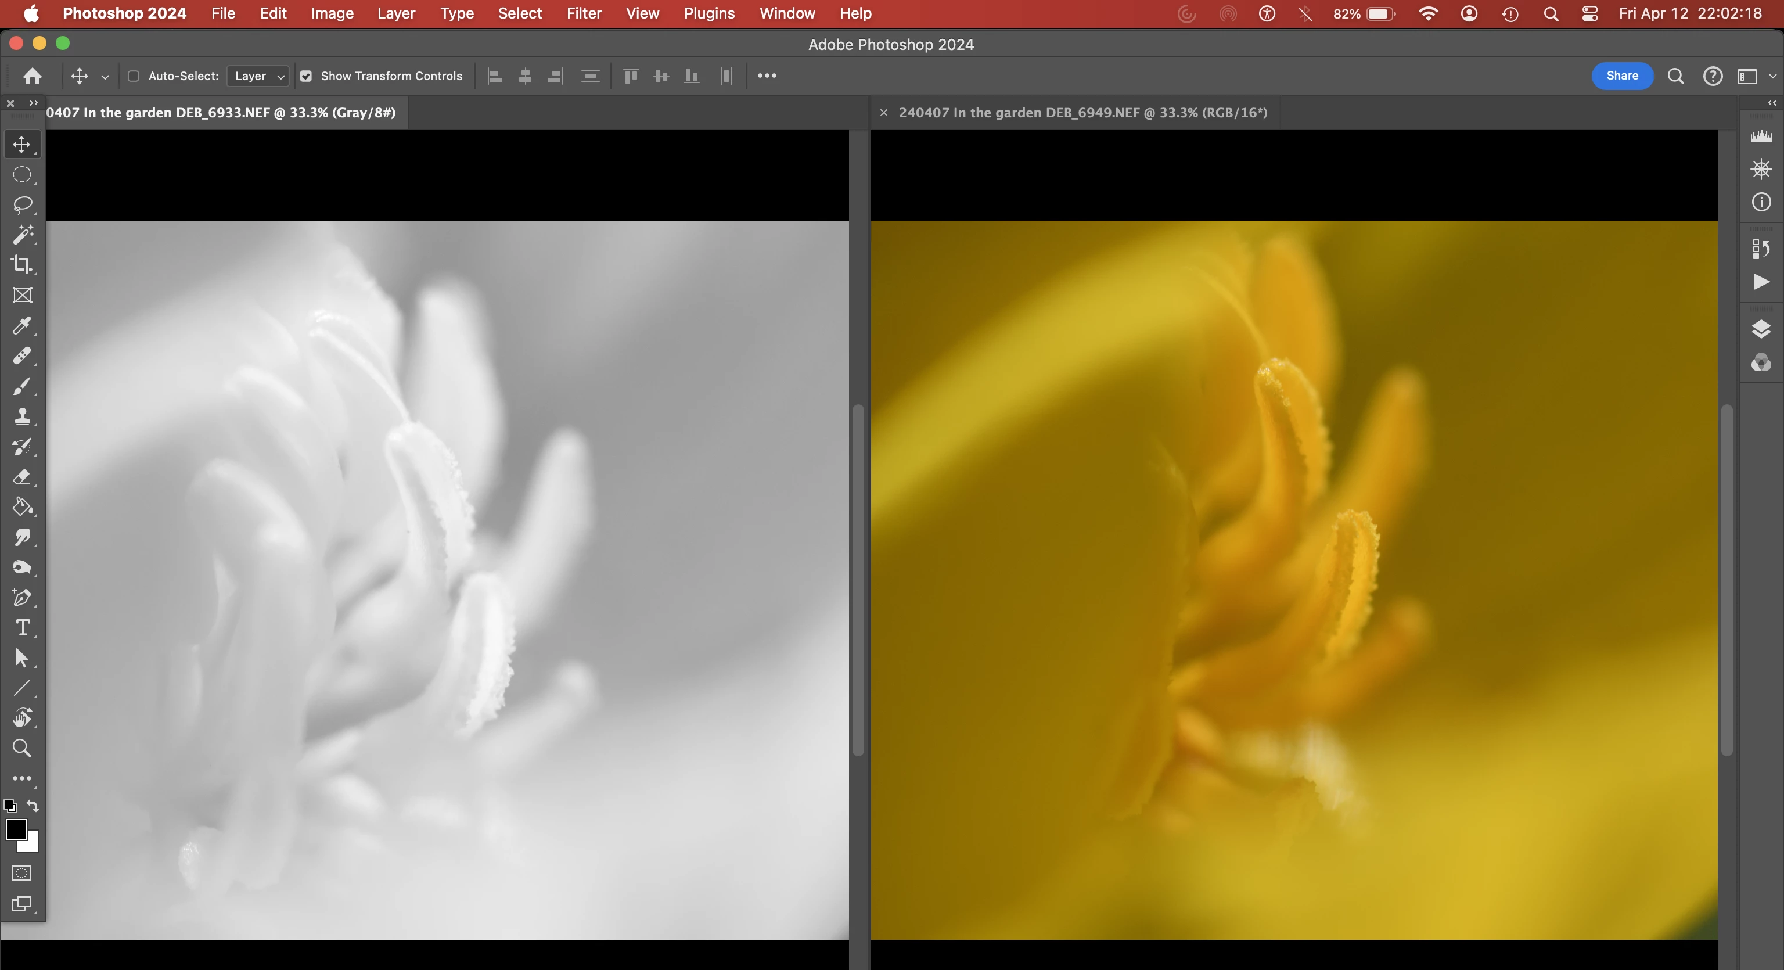The width and height of the screenshot is (1784, 970).
Task: Toggle Quick Mask mode
Action: tap(21, 873)
